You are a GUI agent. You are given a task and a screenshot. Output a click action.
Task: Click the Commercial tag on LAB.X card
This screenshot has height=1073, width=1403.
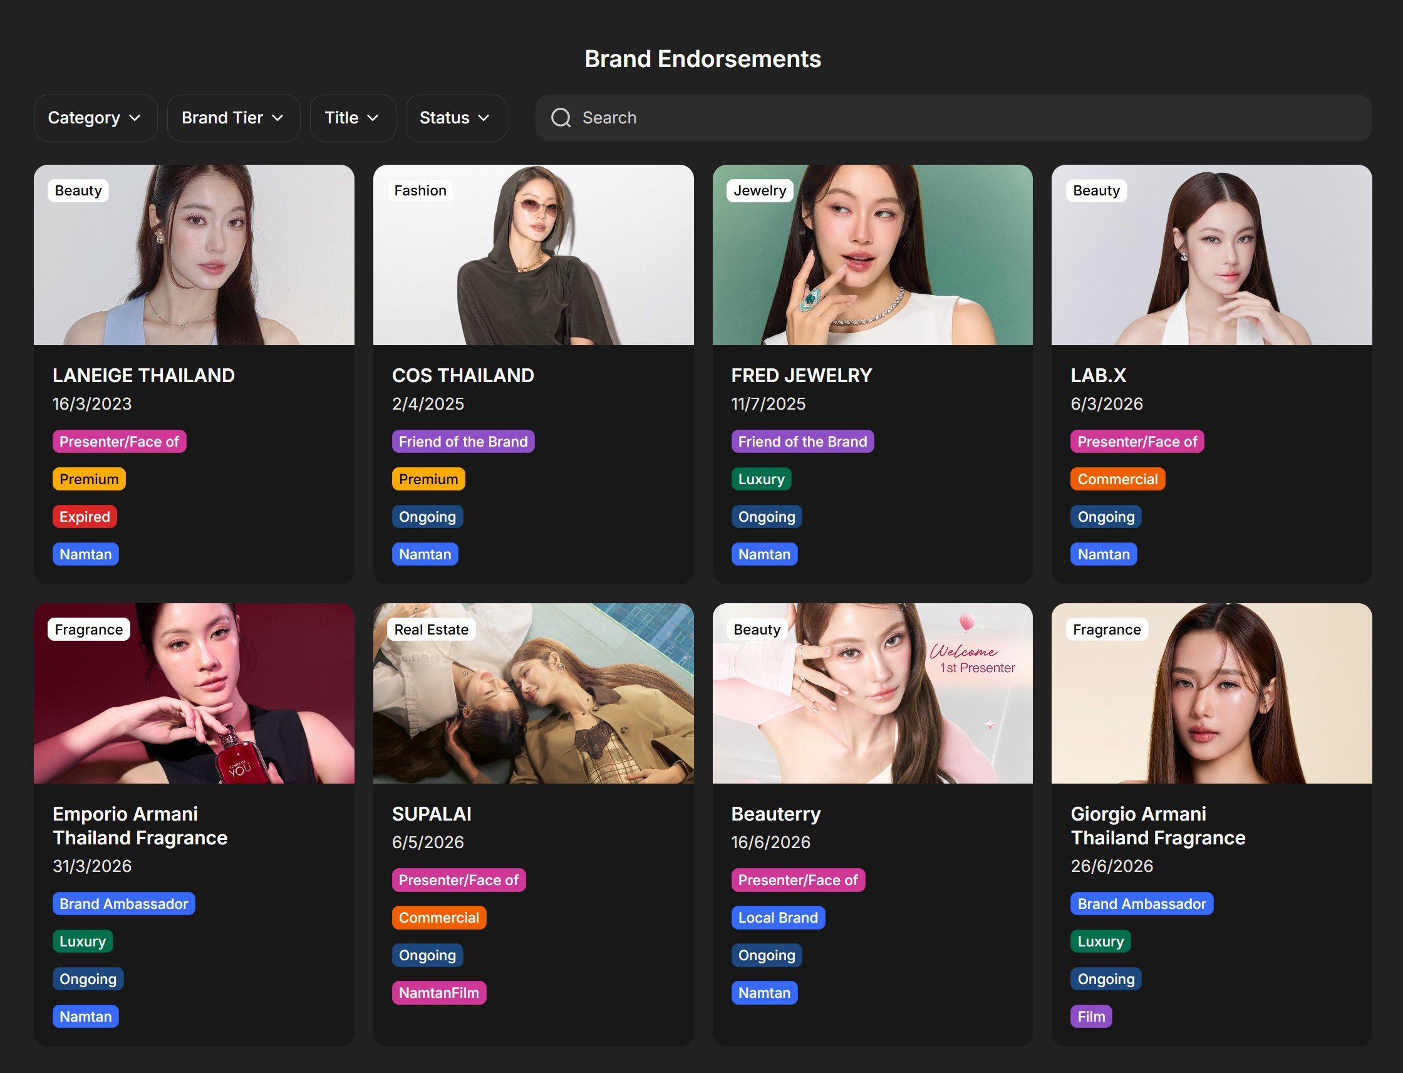coord(1117,479)
